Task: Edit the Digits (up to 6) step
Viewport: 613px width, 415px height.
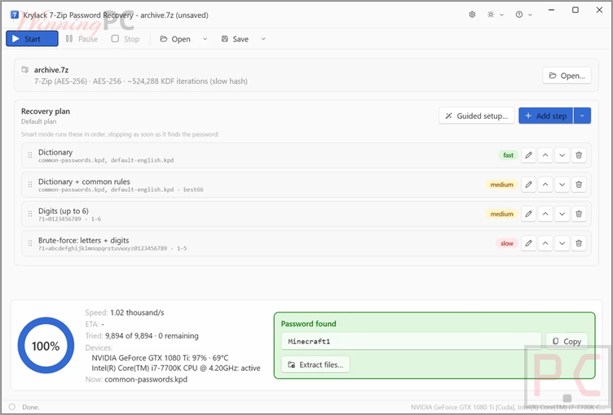Action: pos(528,213)
